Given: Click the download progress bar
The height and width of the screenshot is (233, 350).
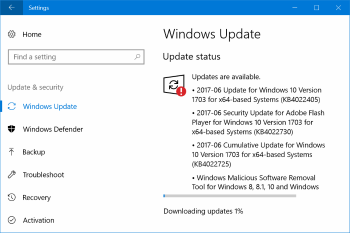Looking at the screenshot, I should tap(229, 195).
